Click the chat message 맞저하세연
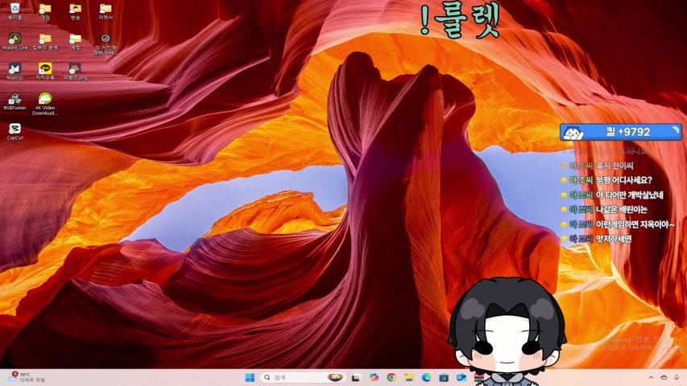This screenshot has width=687, height=386. [x=614, y=239]
